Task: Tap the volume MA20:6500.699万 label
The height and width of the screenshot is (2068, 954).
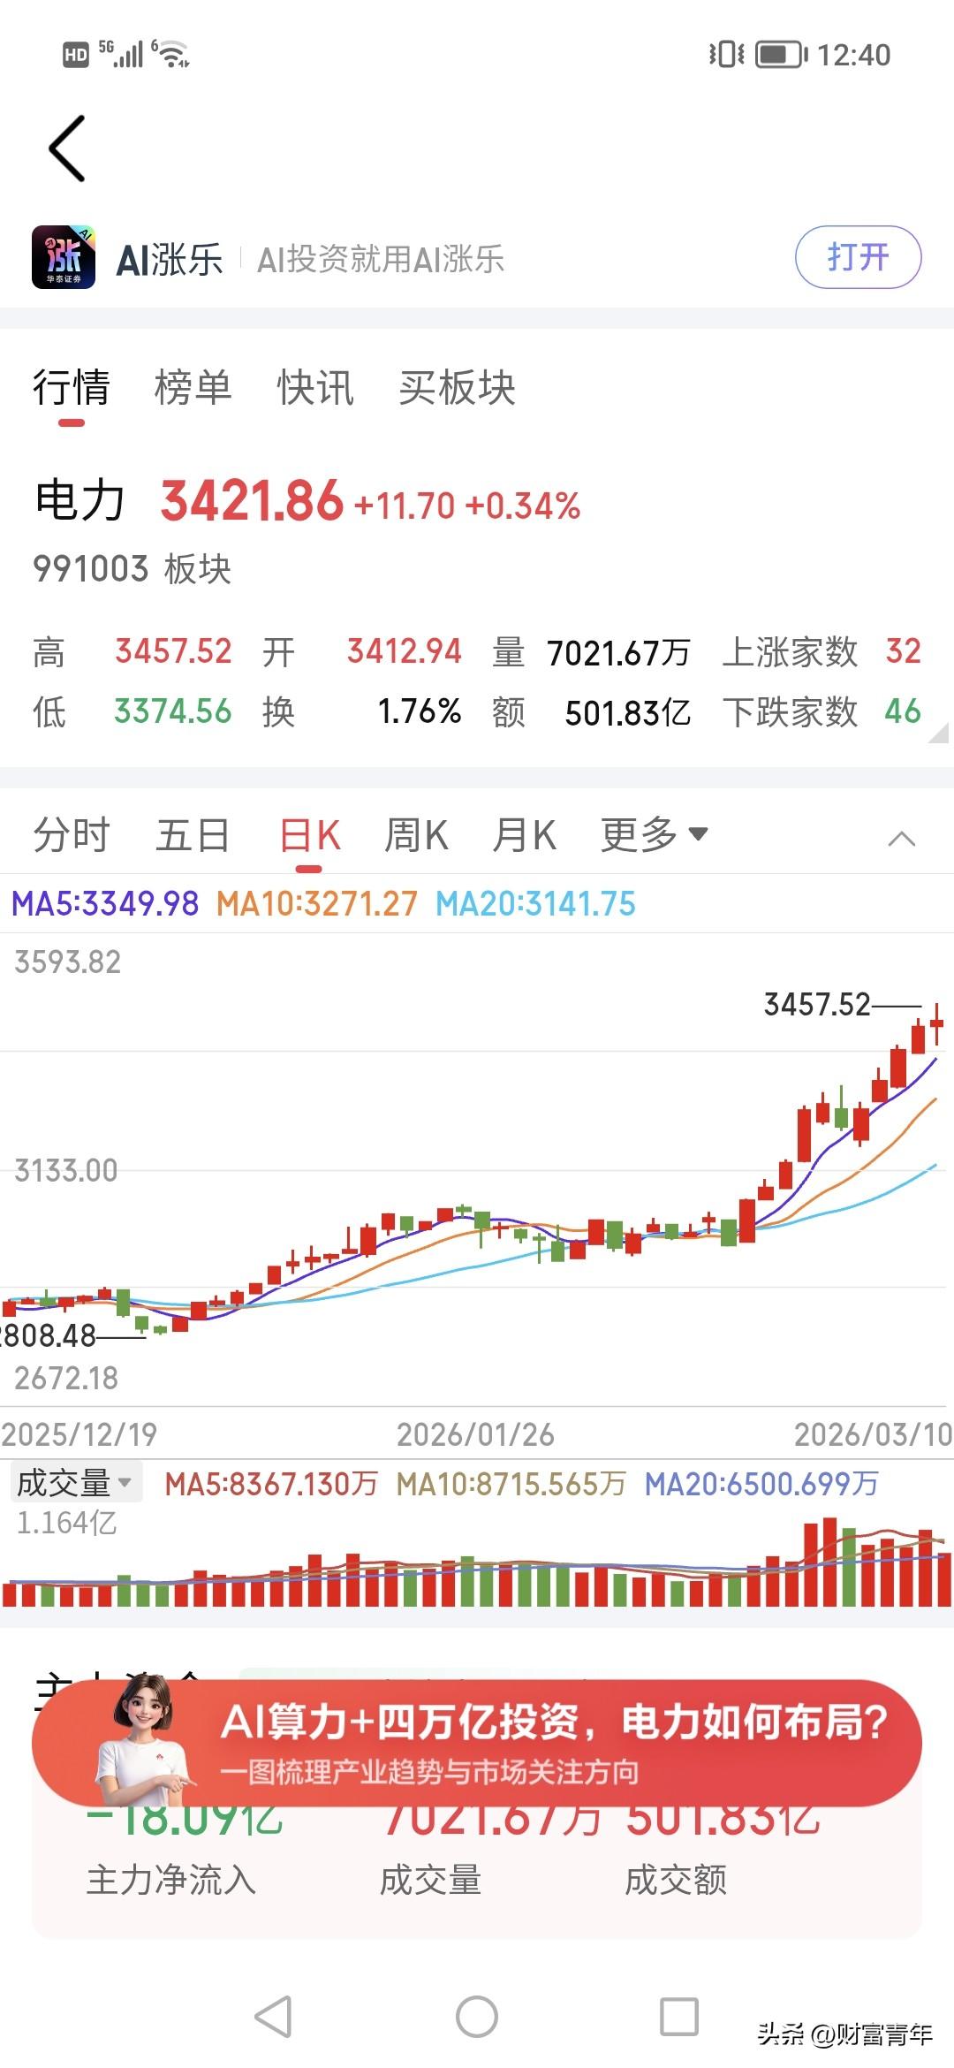Action: [761, 1484]
